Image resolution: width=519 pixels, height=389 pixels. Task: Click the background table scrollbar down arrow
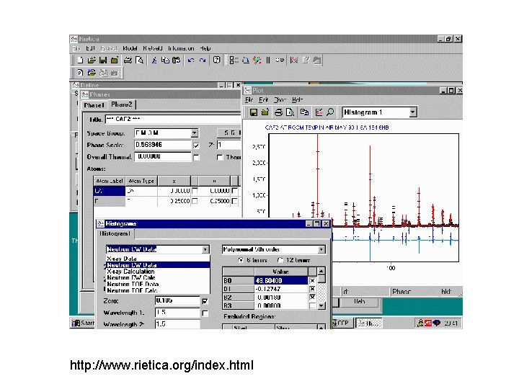point(321,305)
